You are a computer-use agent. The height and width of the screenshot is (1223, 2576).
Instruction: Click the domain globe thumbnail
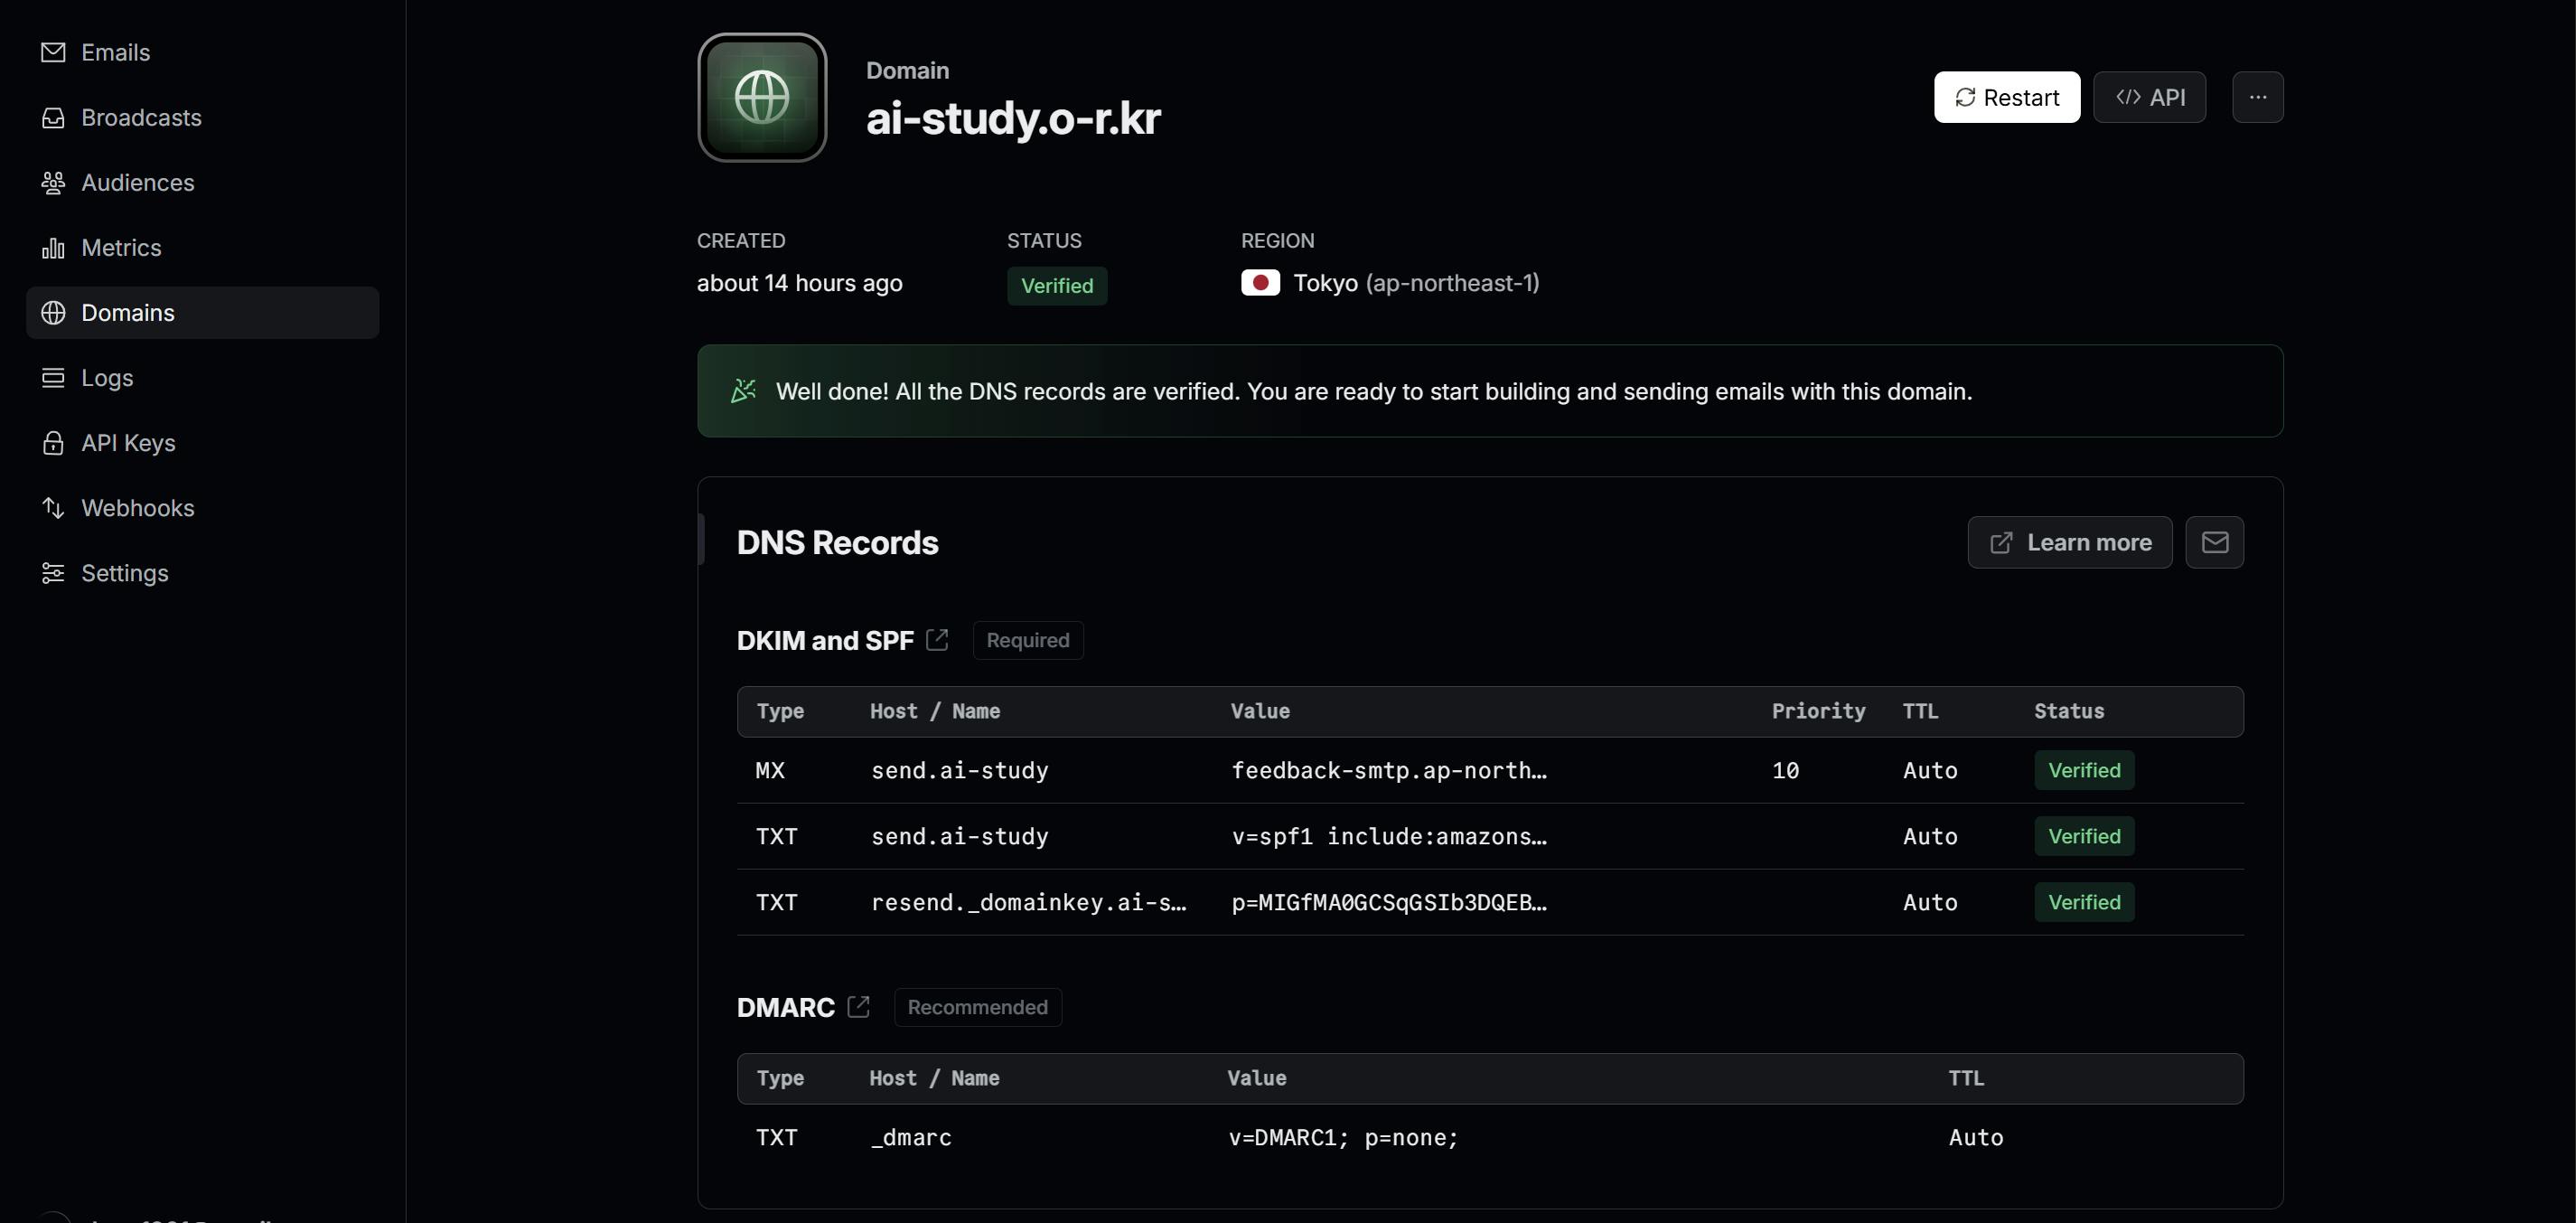[x=762, y=97]
